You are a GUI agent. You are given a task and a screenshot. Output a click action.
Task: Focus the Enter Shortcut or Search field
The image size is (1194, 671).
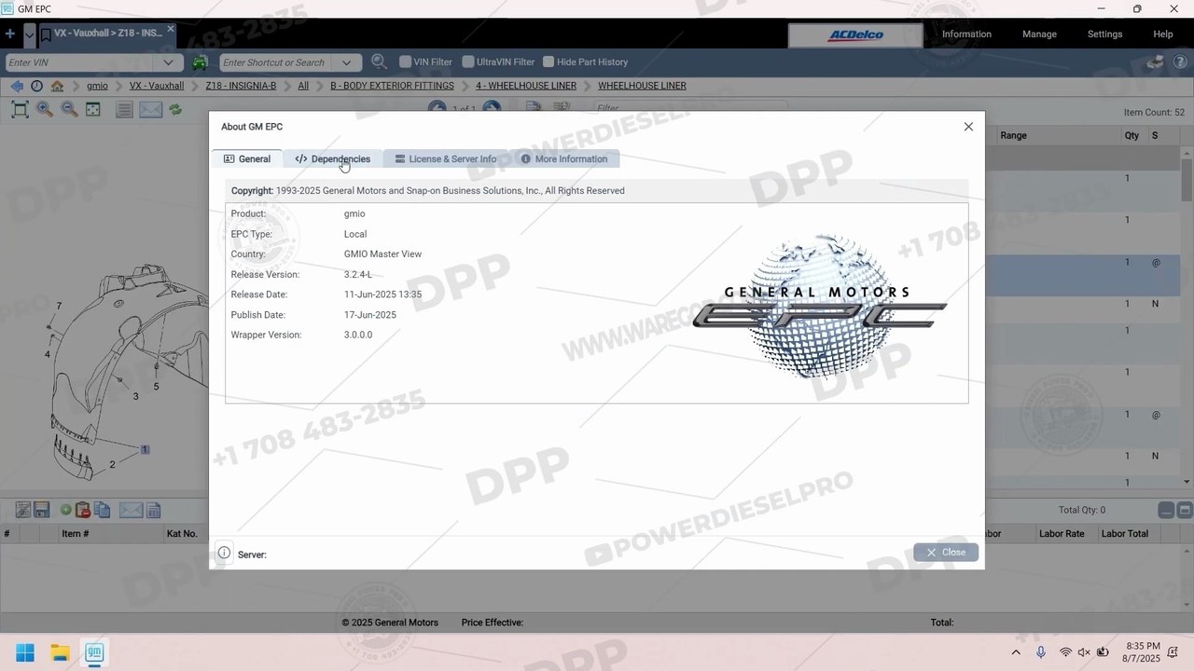[x=277, y=62]
